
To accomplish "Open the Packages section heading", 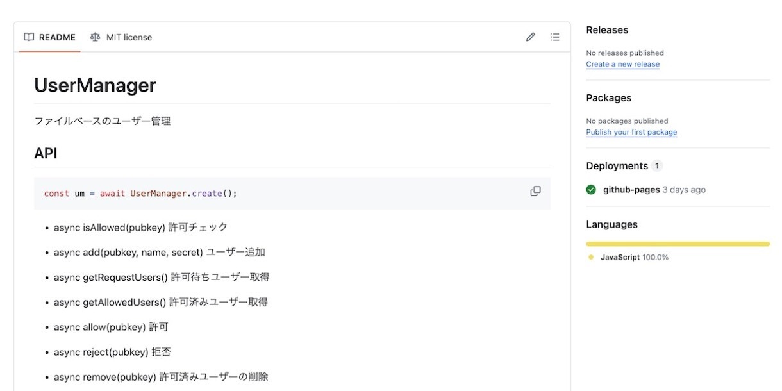I will click(608, 98).
